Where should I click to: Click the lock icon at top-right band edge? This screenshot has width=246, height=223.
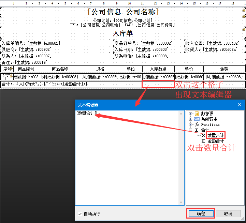[x=244, y=10]
